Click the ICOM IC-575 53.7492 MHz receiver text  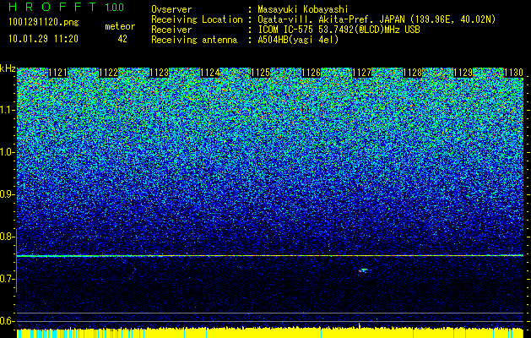tap(339, 30)
